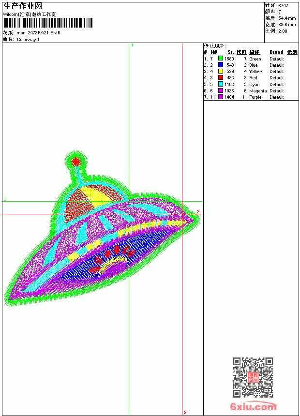Viewport: 300px width, 416px height.
Task: Click the 6xiu.com watermark link
Action: pos(253,406)
